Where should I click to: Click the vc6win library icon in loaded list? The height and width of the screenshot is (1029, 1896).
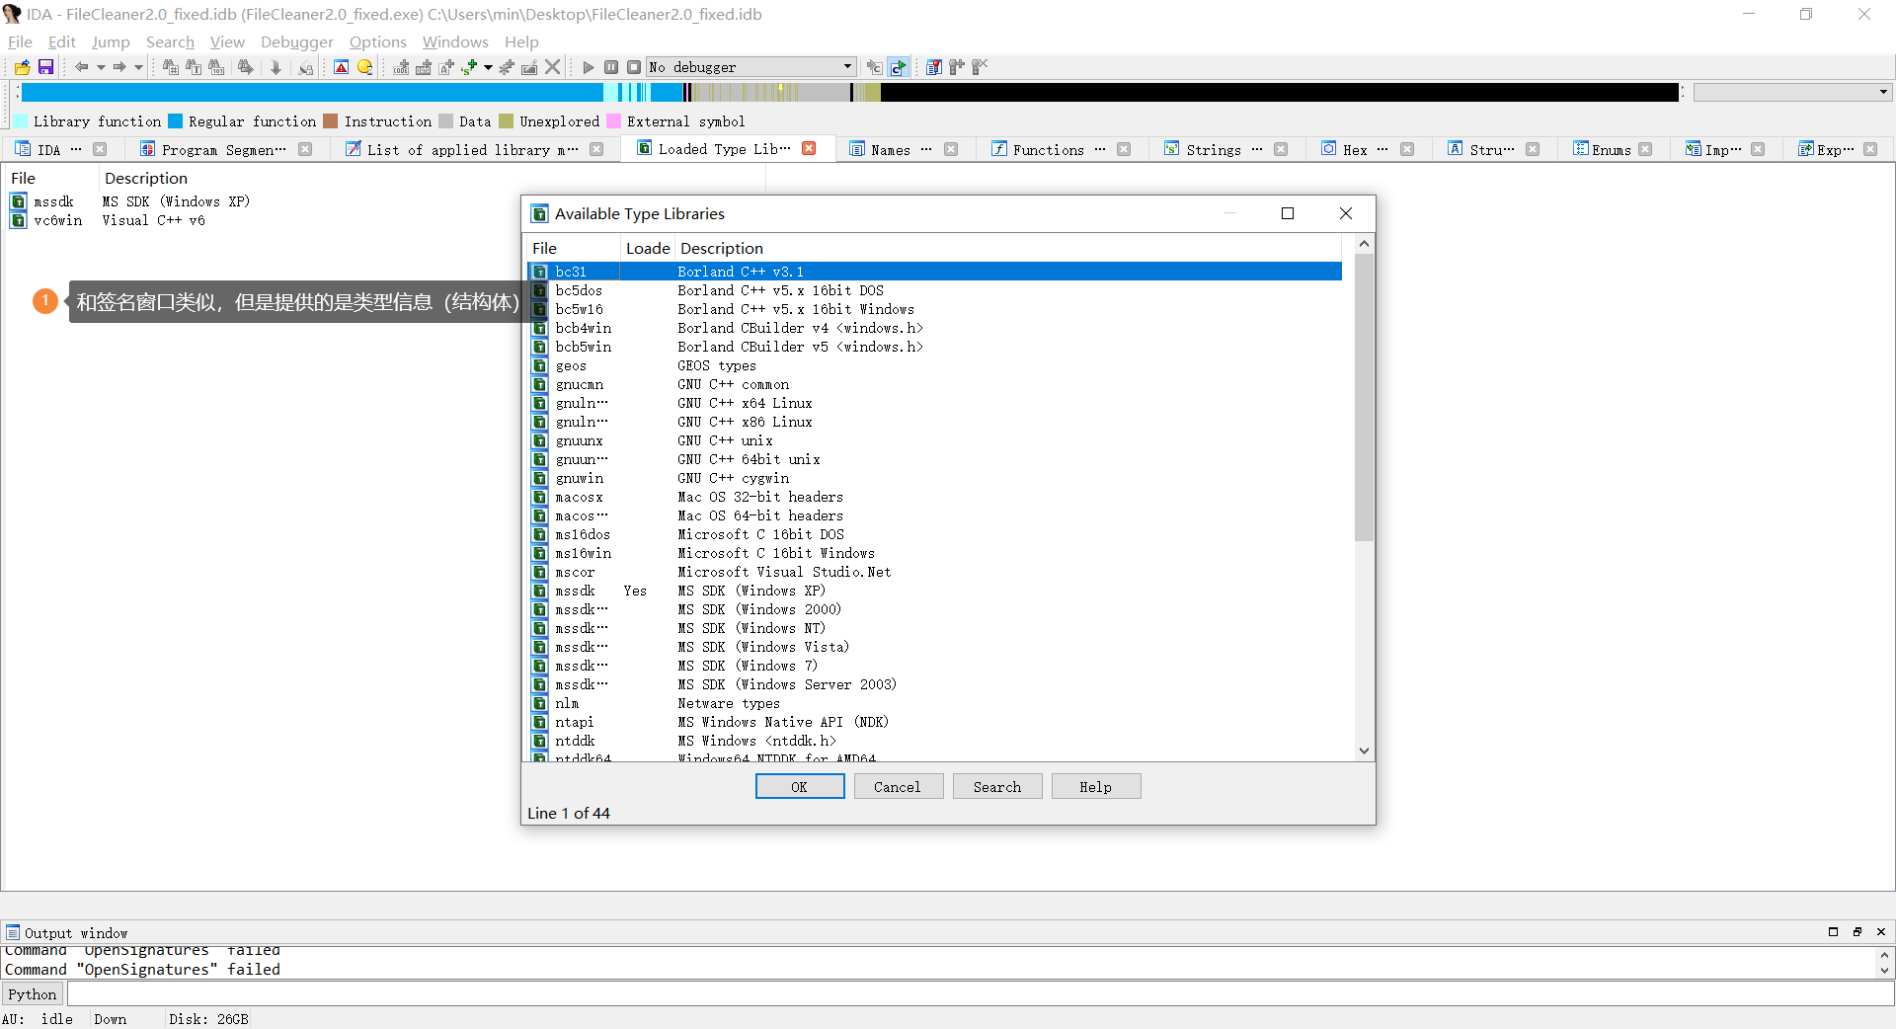click(x=19, y=220)
